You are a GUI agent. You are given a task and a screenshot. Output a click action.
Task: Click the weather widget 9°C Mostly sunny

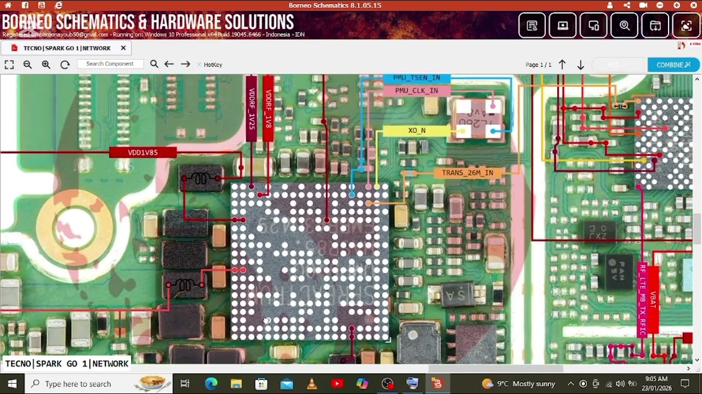[518, 384]
